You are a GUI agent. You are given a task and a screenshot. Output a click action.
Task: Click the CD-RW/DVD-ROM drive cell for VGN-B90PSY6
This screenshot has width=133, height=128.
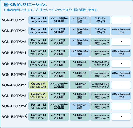pos(100,75)
